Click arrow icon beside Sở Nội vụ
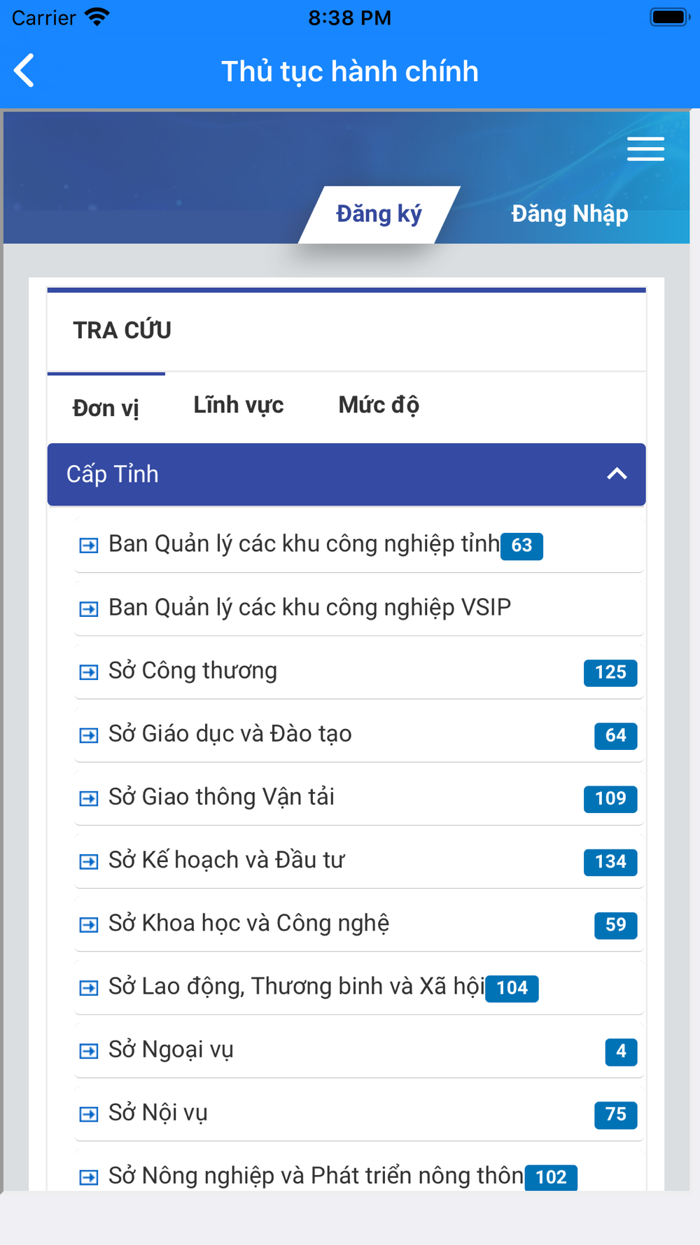Viewport: 700px width, 1245px height. tap(89, 1114)
